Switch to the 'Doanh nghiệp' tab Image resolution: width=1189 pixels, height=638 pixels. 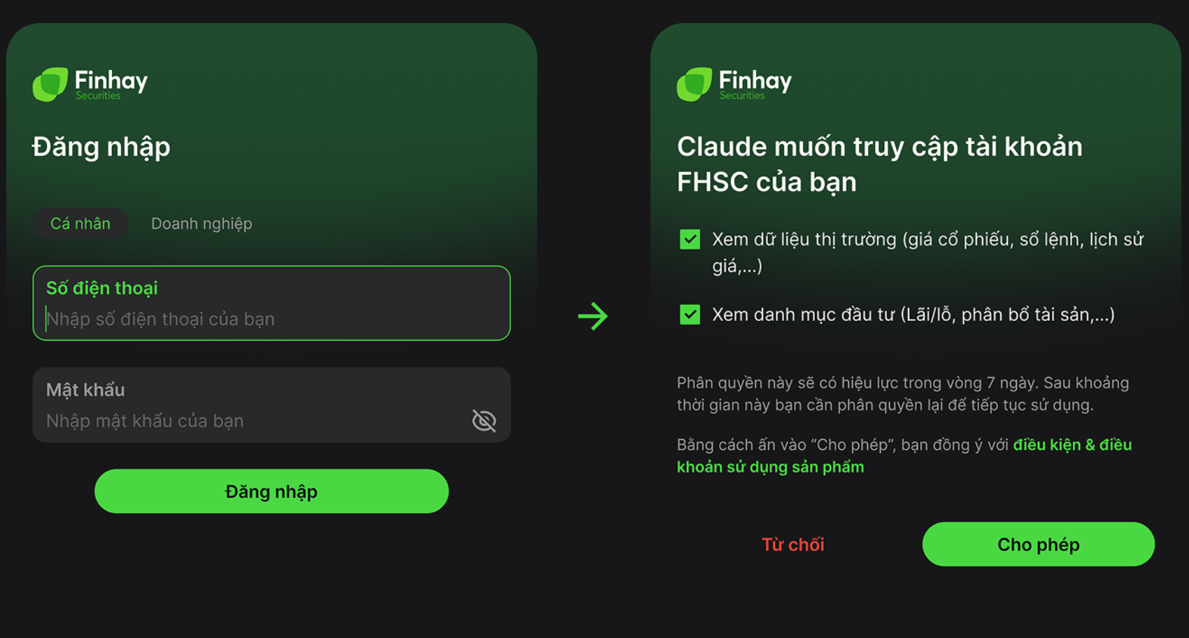pyautogui.click(x=201, y=224)
